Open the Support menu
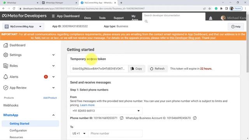Viewport: 249px width, 140px height. 118,18
